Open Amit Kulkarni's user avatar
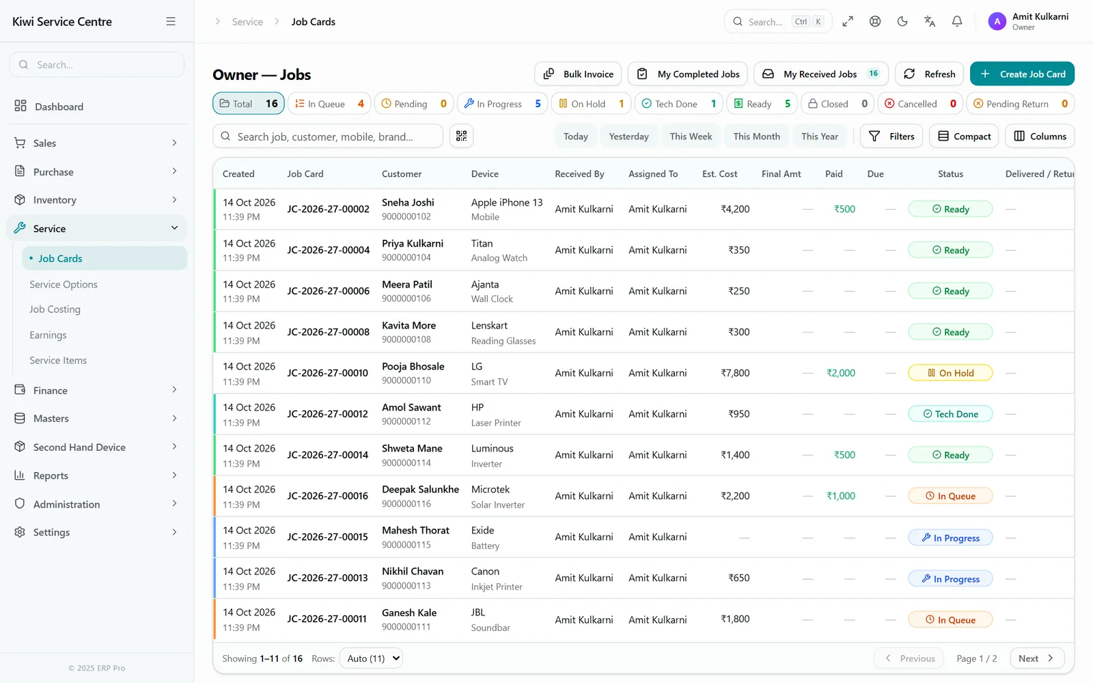 997,21
